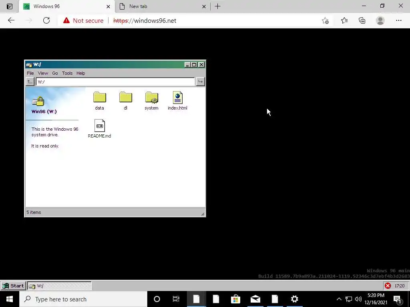
Task: Open the notification center
Action: [x=398, y=300]
